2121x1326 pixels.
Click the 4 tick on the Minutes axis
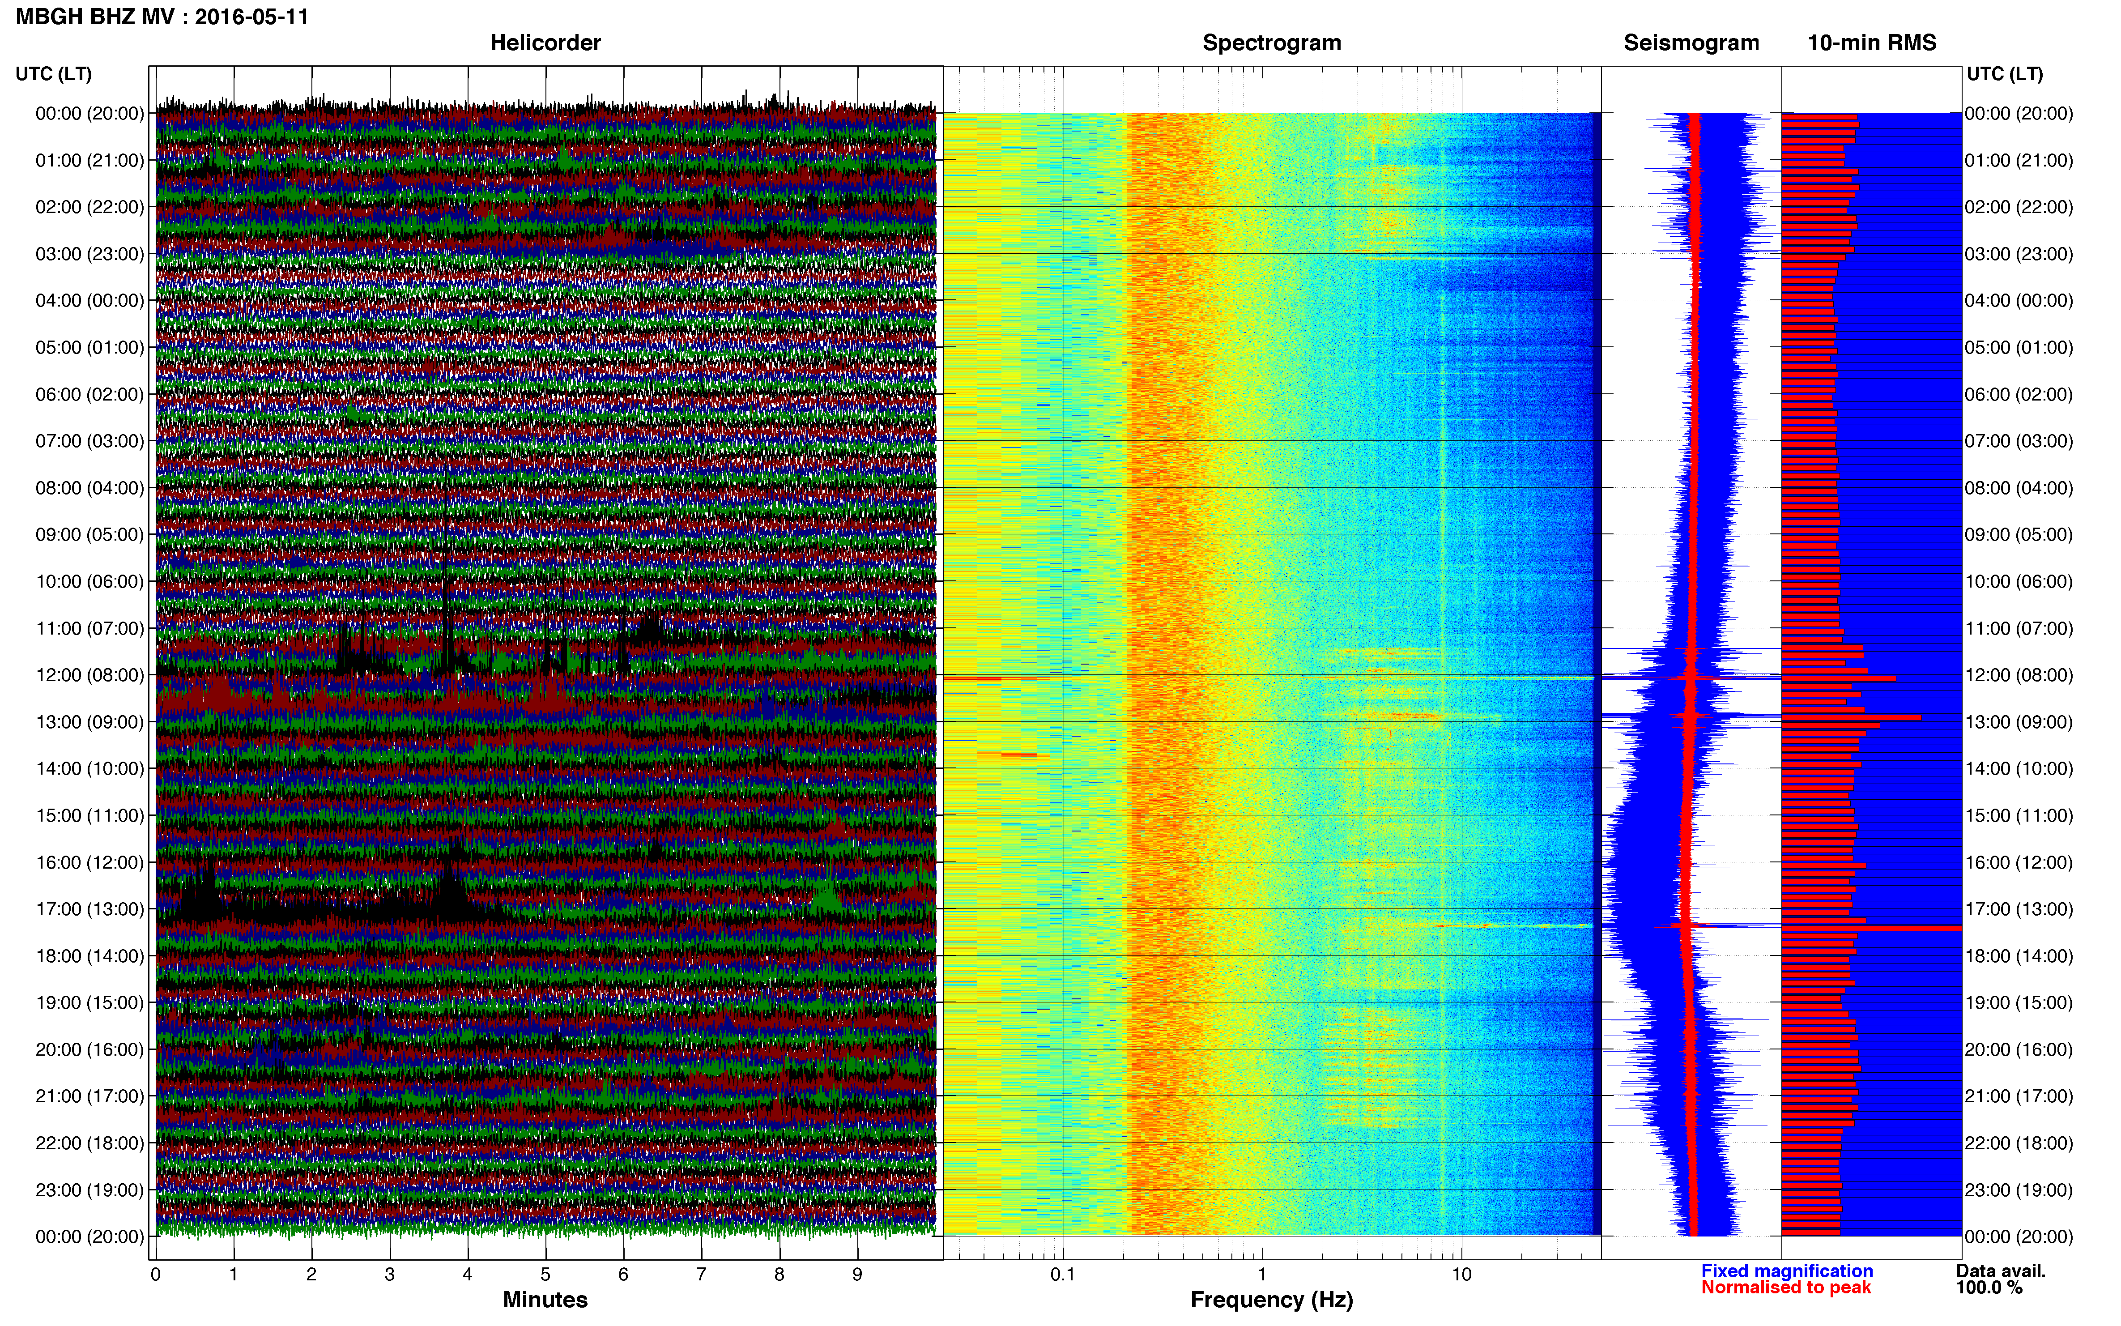pyautogui.click(x=467, y=1274)
